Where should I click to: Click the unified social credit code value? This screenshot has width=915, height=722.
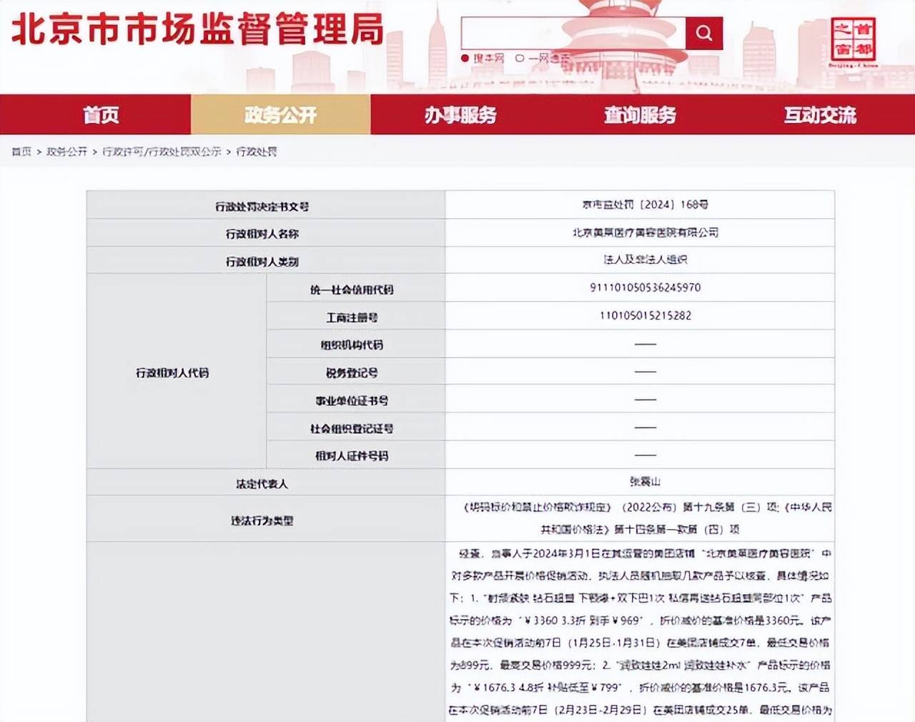click(x=641, y=287)
